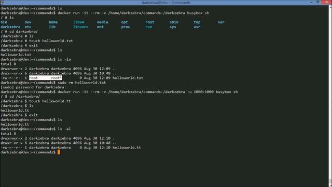Click the 'opt' directory name
This screenshot has height=187, width=332.
[x=125, y=22]
